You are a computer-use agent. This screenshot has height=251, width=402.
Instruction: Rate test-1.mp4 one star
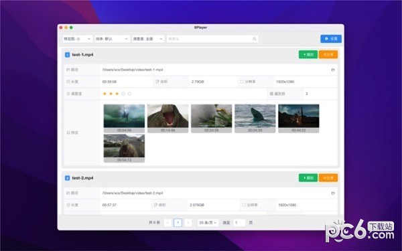105,94
